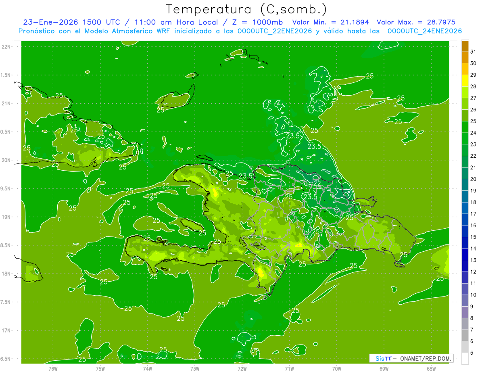This screenshot has width=484, height=374.
Task: Click the blue 'Sis' logo text
Action: coord(380,358)
